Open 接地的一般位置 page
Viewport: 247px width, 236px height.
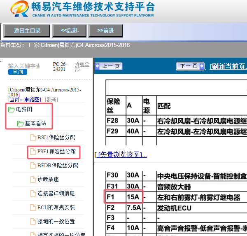pos(56,222)
